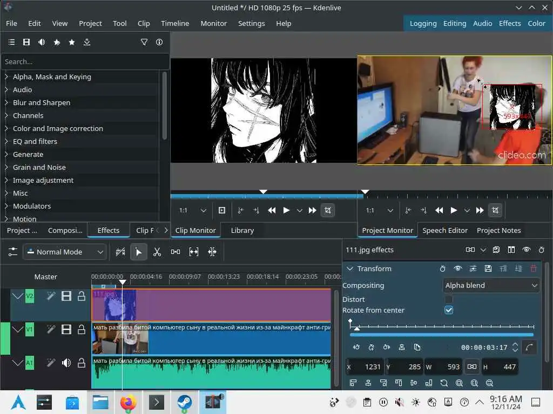Expand the Blur and Sharpen category

pyautogui.click(x=6, y=102)
